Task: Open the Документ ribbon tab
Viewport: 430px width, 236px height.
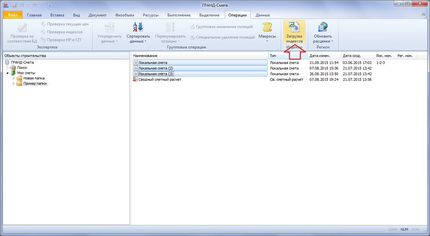Action: pos(97,15)
